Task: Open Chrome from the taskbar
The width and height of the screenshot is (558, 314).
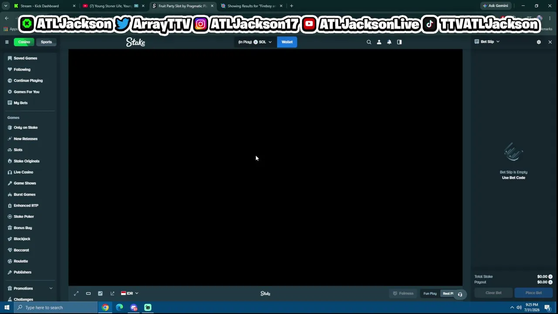Action: [105, 307]
